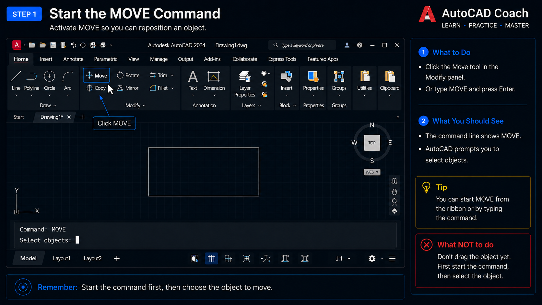Viewport: 542px width, 305px height.
Task: Click the Move tool
Action: [97, 75]
